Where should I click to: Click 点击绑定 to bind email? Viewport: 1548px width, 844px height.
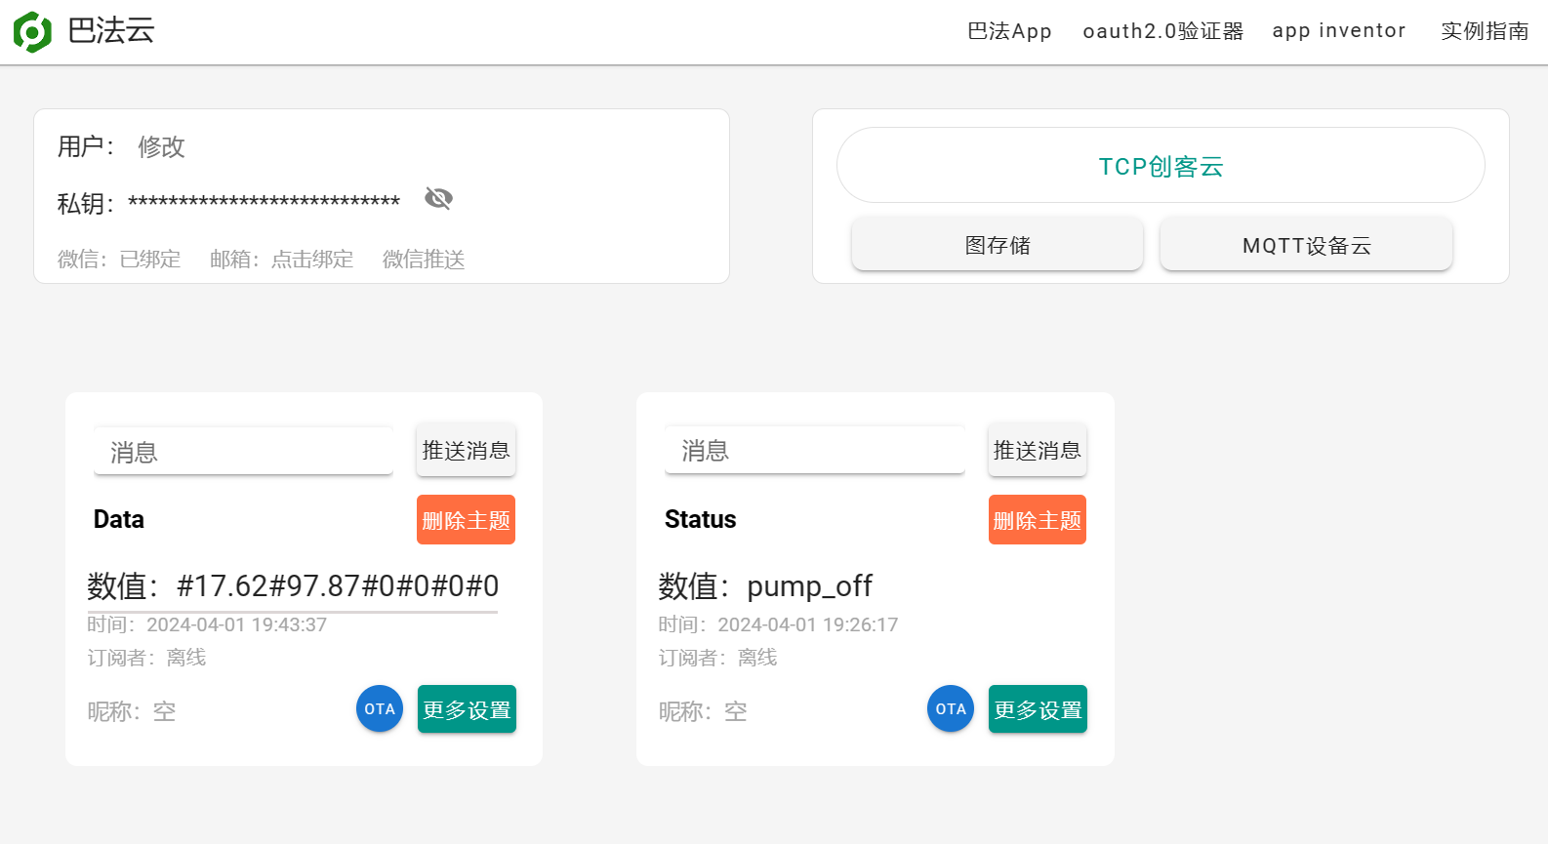coord(312,260)
